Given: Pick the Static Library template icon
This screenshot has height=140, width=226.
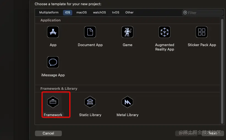Looking at the screenshot, I should coord(90,102).
